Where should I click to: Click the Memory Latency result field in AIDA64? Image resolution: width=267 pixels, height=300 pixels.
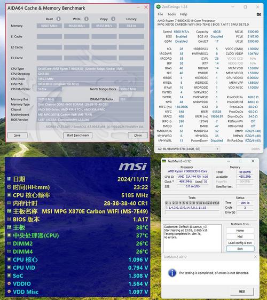tap(131, 26)
